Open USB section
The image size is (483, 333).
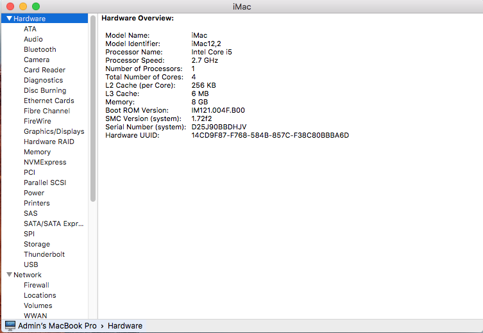tap(31, 264)
